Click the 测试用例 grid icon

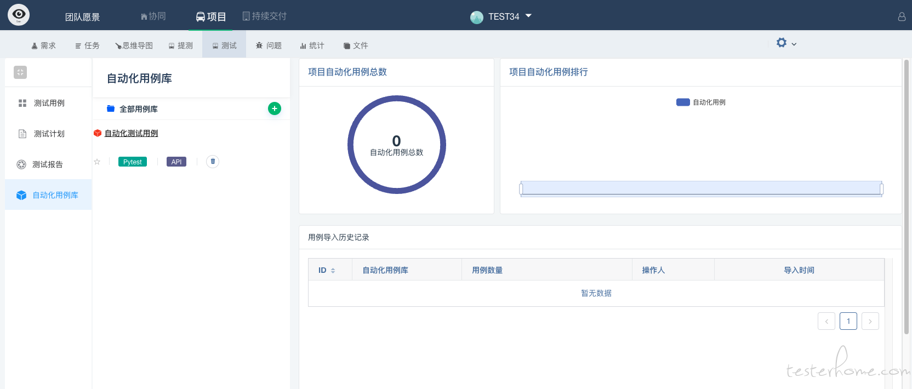tap(22, 103)
